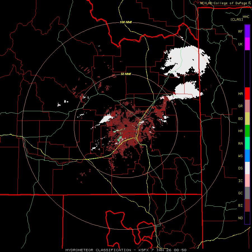Click the WS blue legend swatch

pyautogui.click(x=247, y=156)
